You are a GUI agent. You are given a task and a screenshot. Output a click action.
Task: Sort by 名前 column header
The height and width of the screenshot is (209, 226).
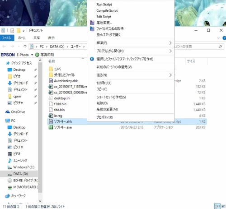pyautogui.click(x=52, y=61)
